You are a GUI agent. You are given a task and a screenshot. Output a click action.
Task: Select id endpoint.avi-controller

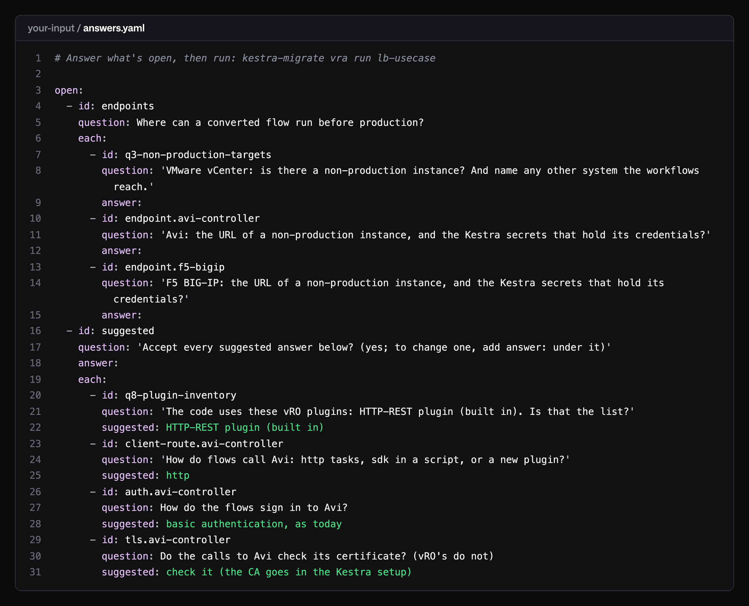pos(192,218)
